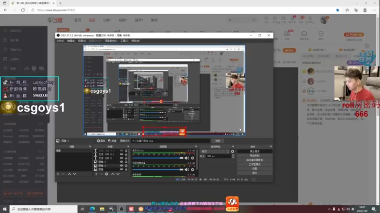The width and height of the screenshot is (380, 213).
Task: Click 退出 (Exit) button in controls
Action: click(x=255, y=173)
